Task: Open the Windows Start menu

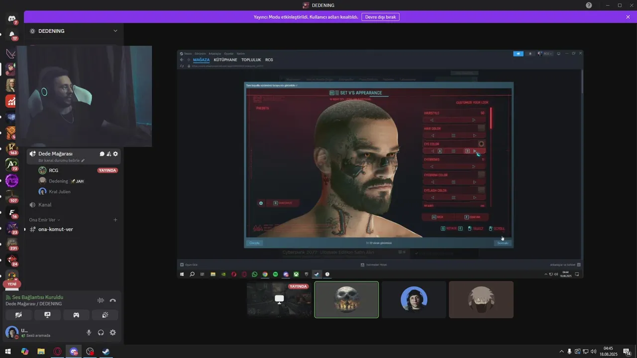Action: 8,352
